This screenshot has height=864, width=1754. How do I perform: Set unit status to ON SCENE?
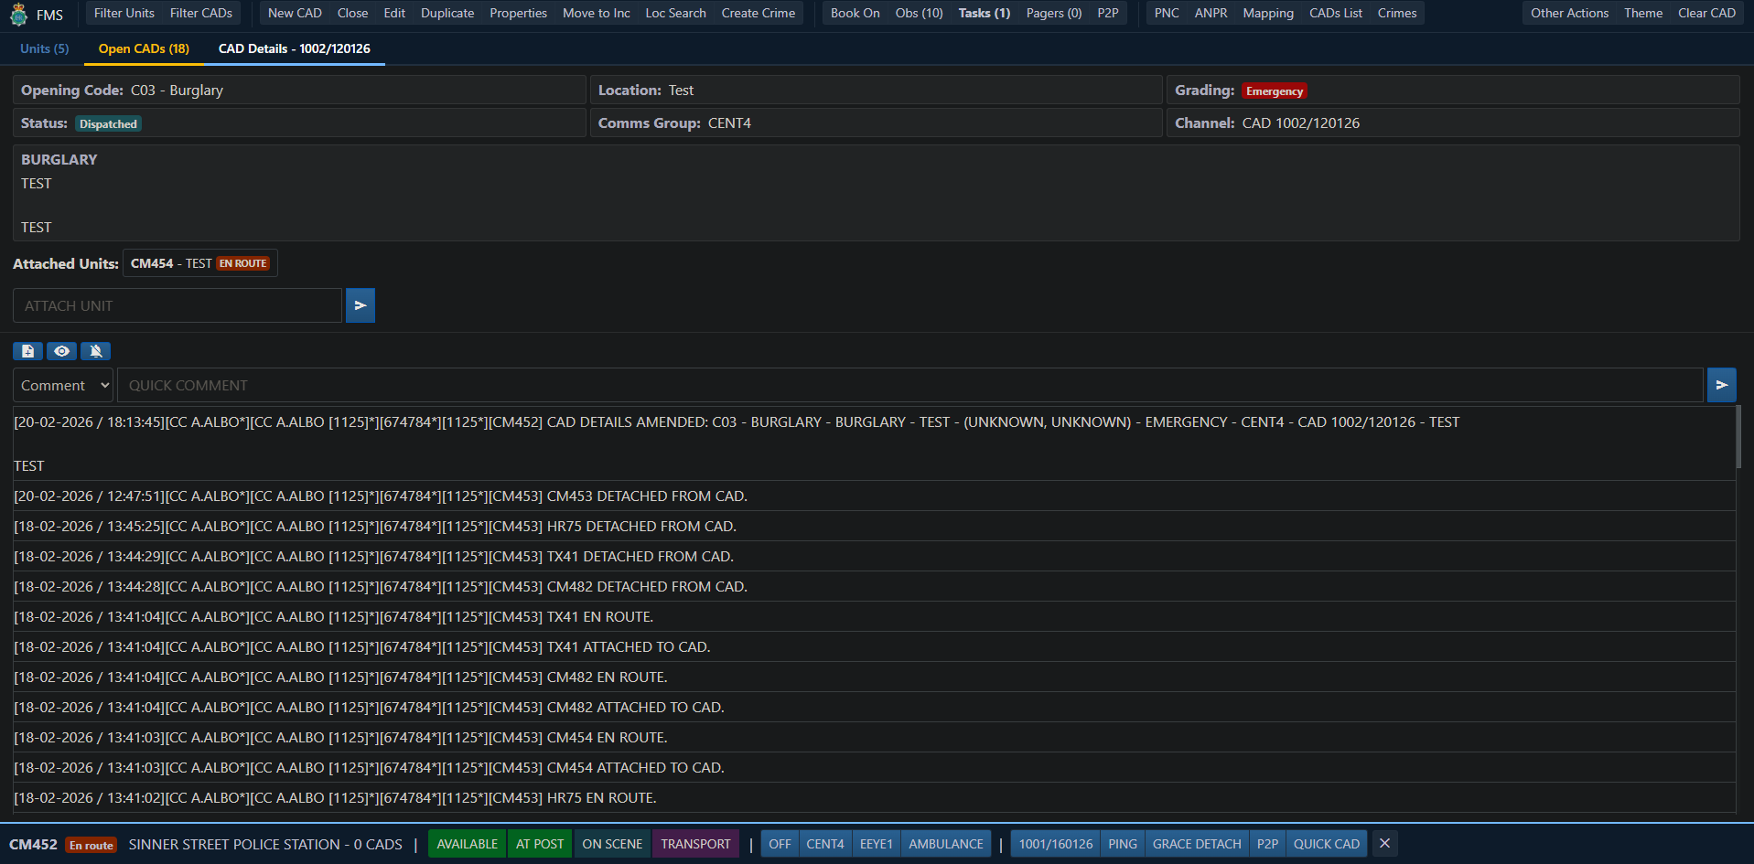612,844
